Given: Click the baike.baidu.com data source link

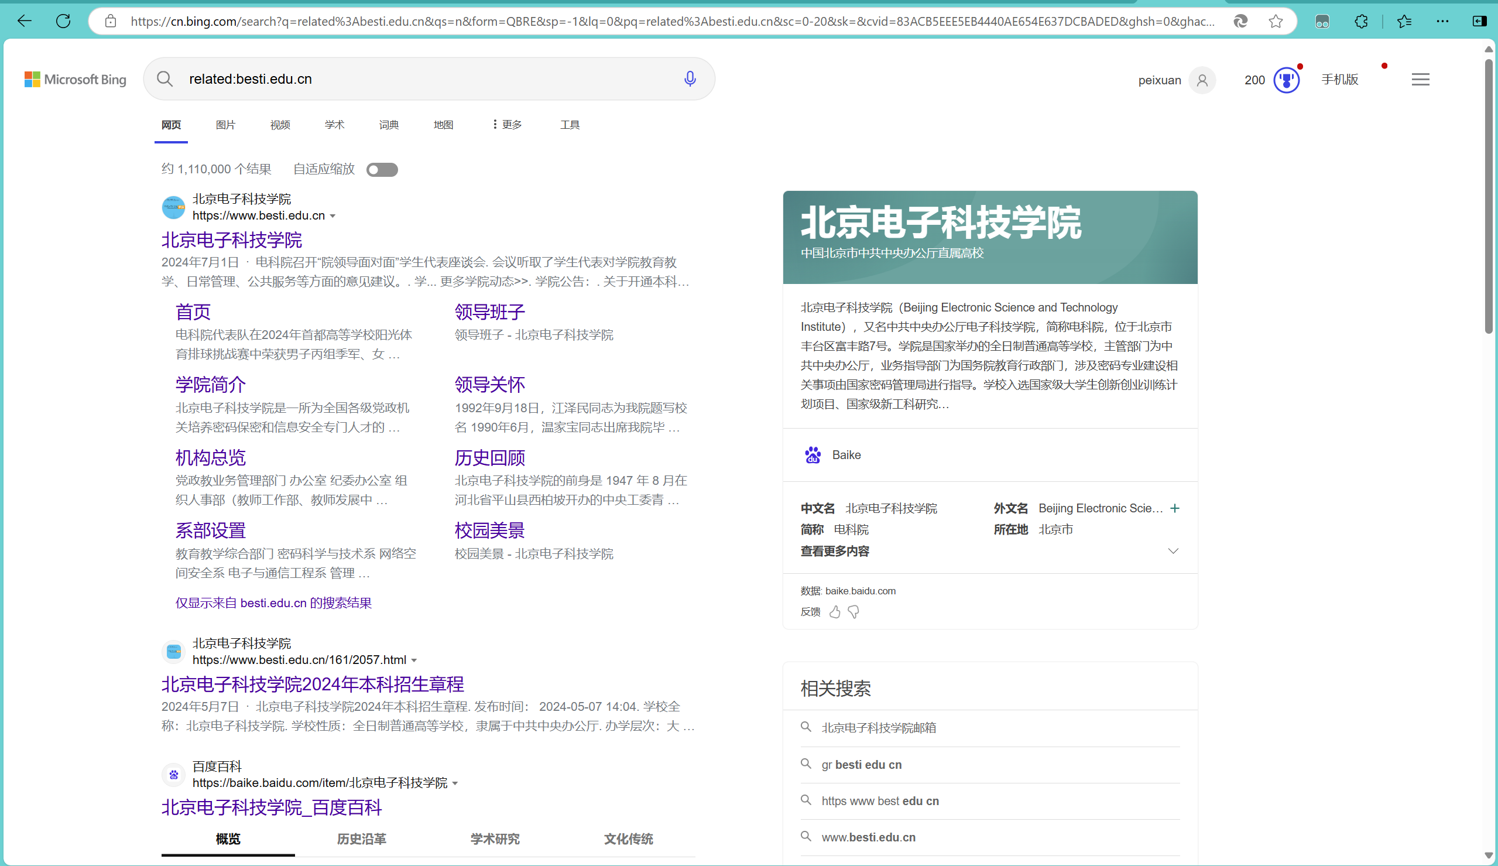Looking at the screenshot, I should (860, 591).
